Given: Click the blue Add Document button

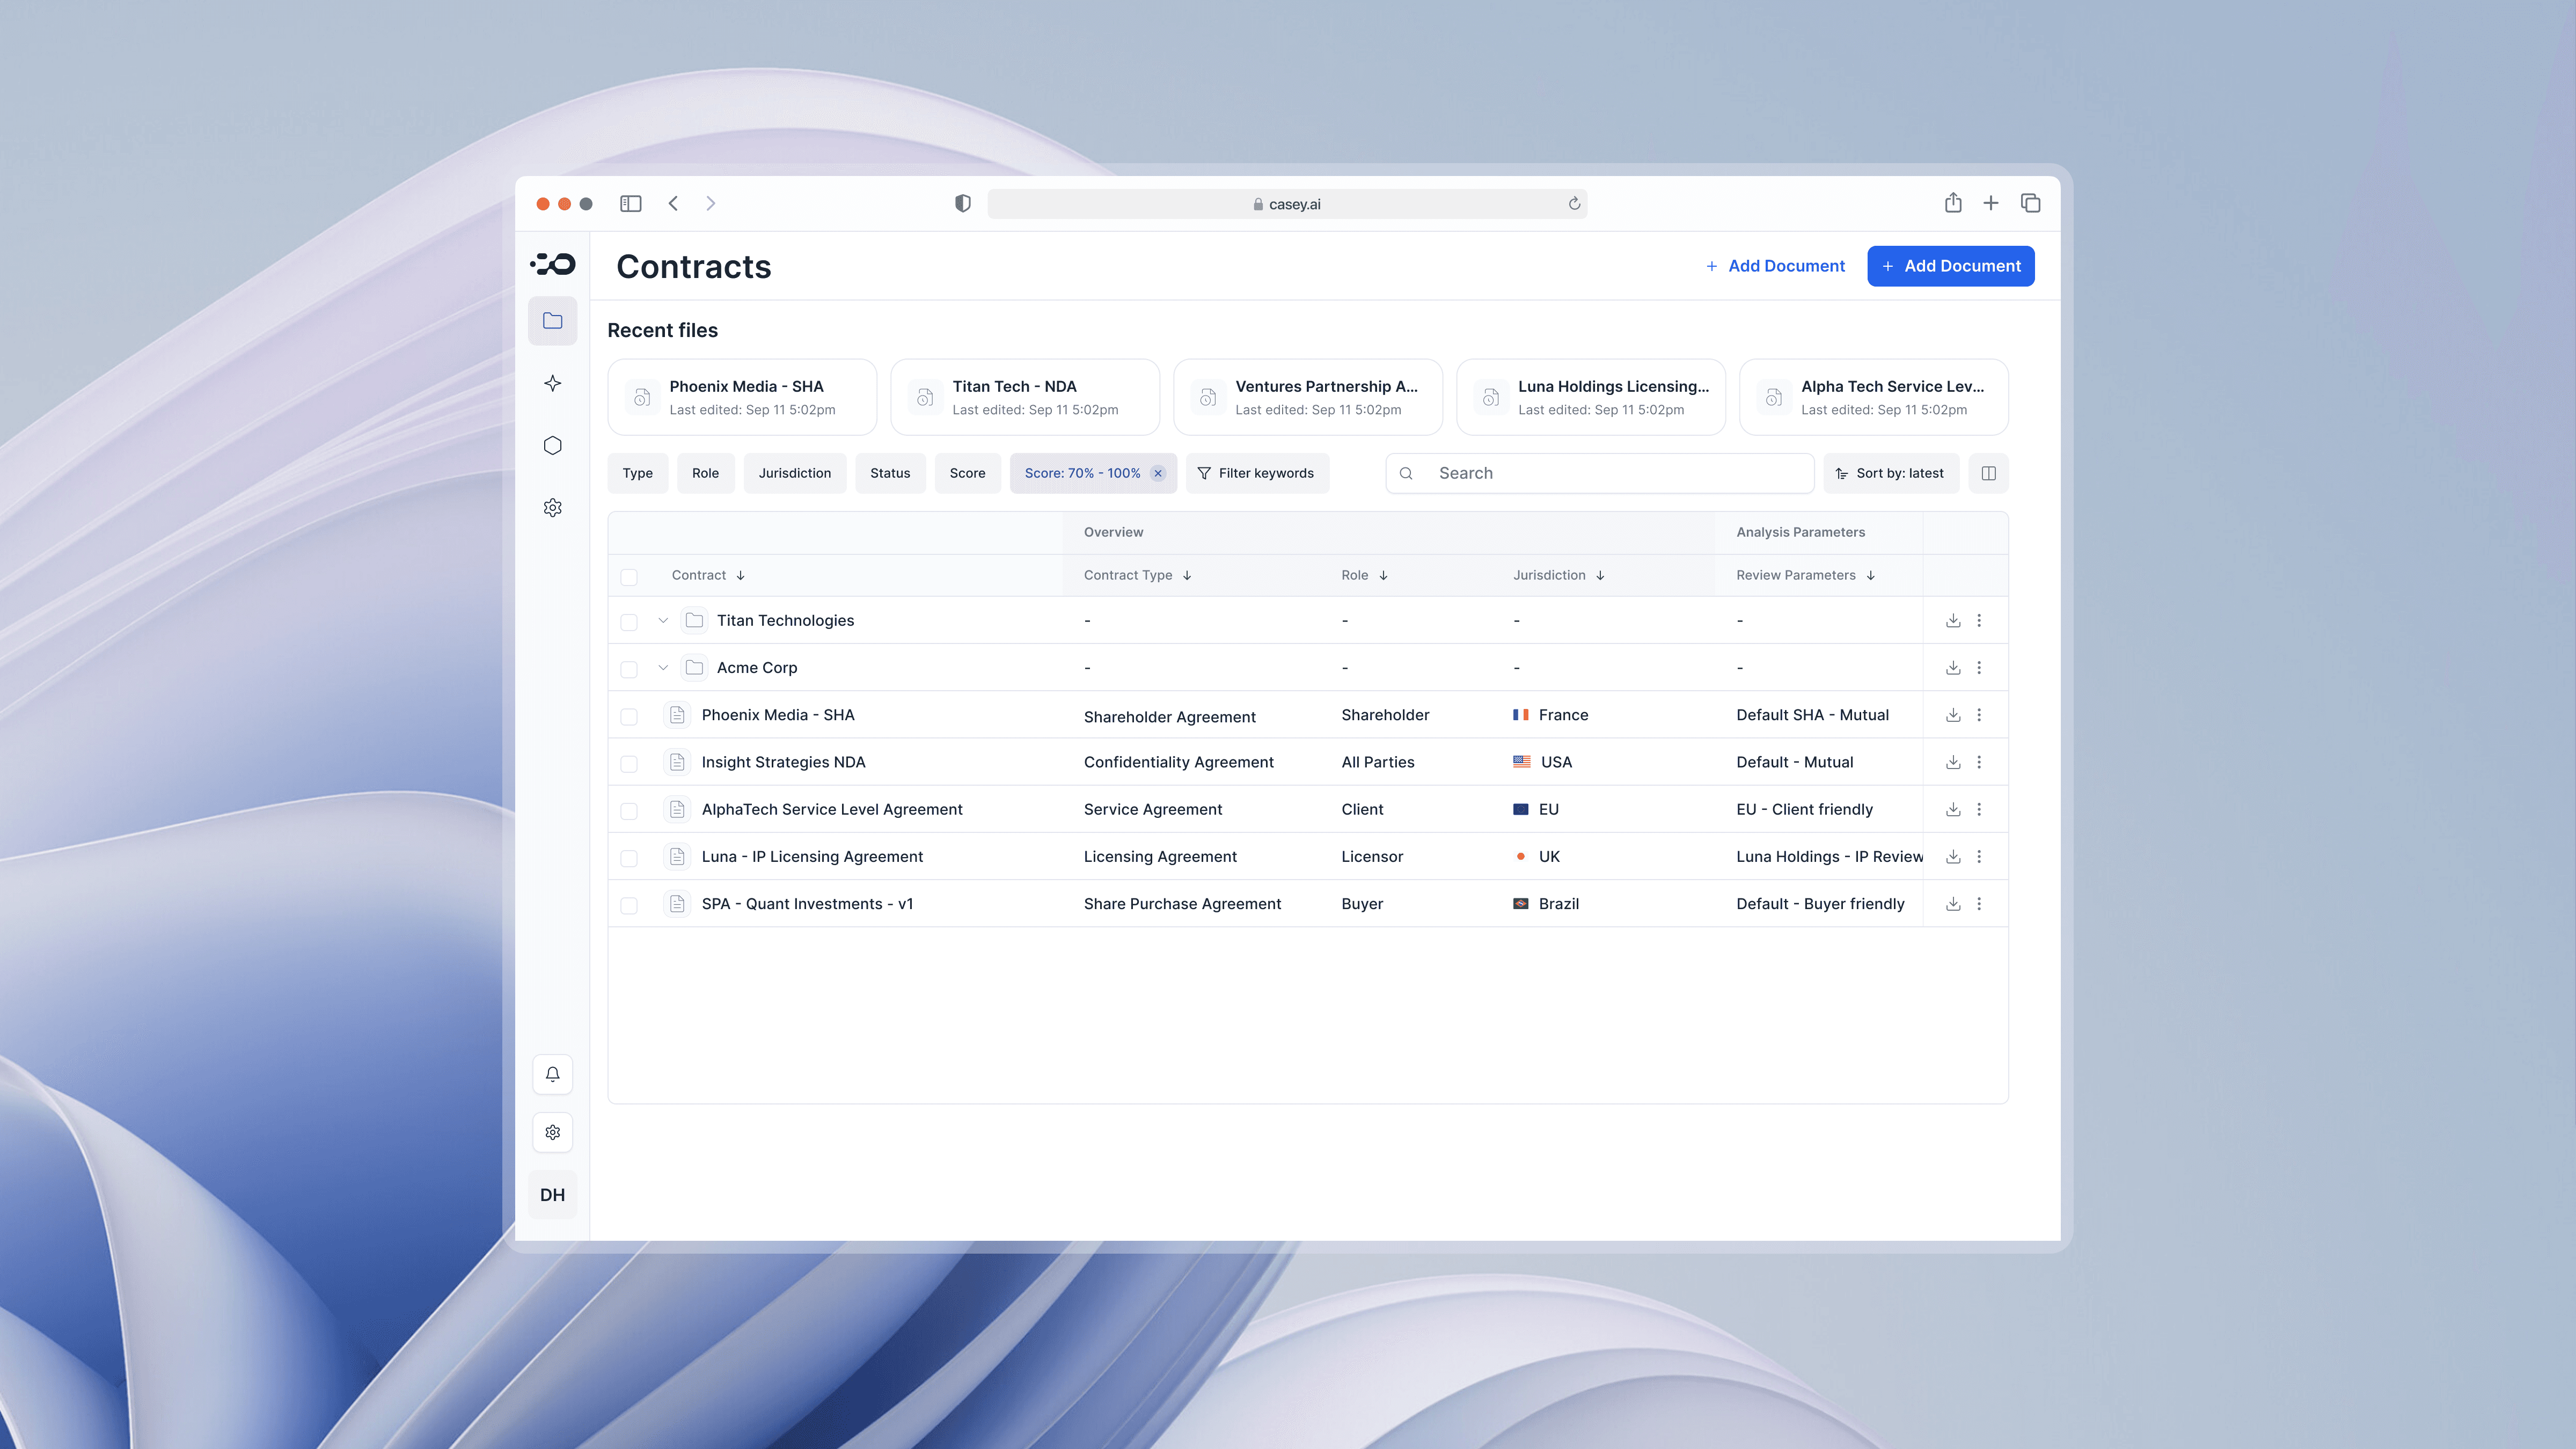Looking at the screenshot, I should pyautogui.click(x=1950, y=266).
